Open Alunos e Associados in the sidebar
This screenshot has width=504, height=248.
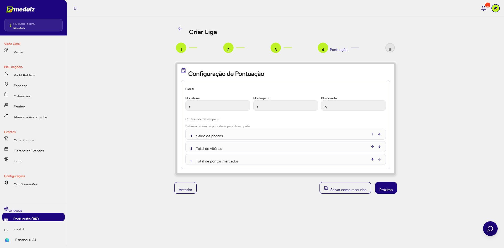coord(33,116)
